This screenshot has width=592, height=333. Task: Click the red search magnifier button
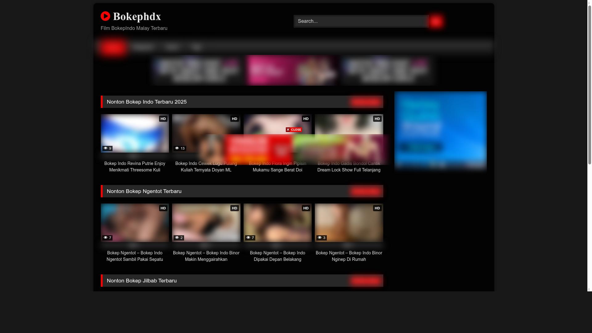[x=436, y=21]
